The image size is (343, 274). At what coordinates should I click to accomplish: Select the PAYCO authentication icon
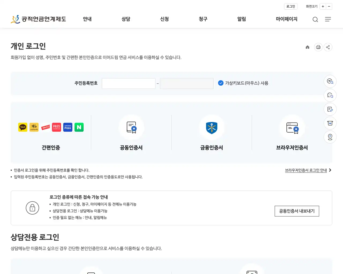pos(45,127)
